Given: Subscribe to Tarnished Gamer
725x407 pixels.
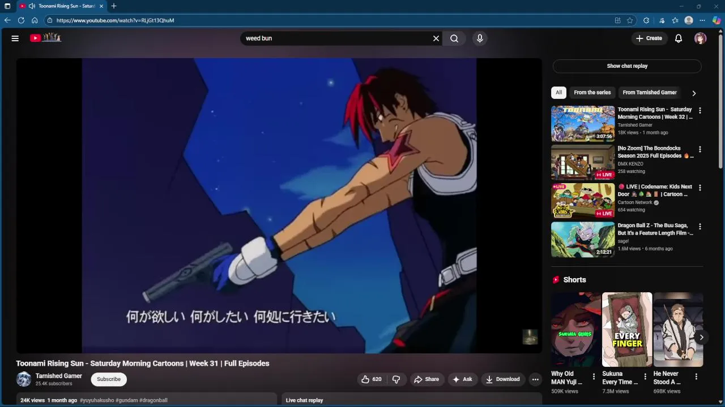Looking at the screenshot, I should click(x=109, y=379).
